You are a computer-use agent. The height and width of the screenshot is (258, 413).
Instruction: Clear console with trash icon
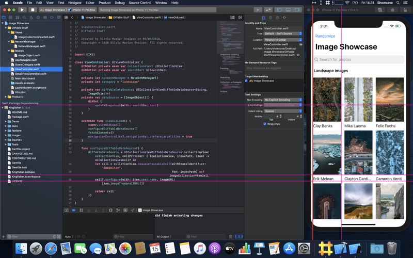tap(230, 236)
